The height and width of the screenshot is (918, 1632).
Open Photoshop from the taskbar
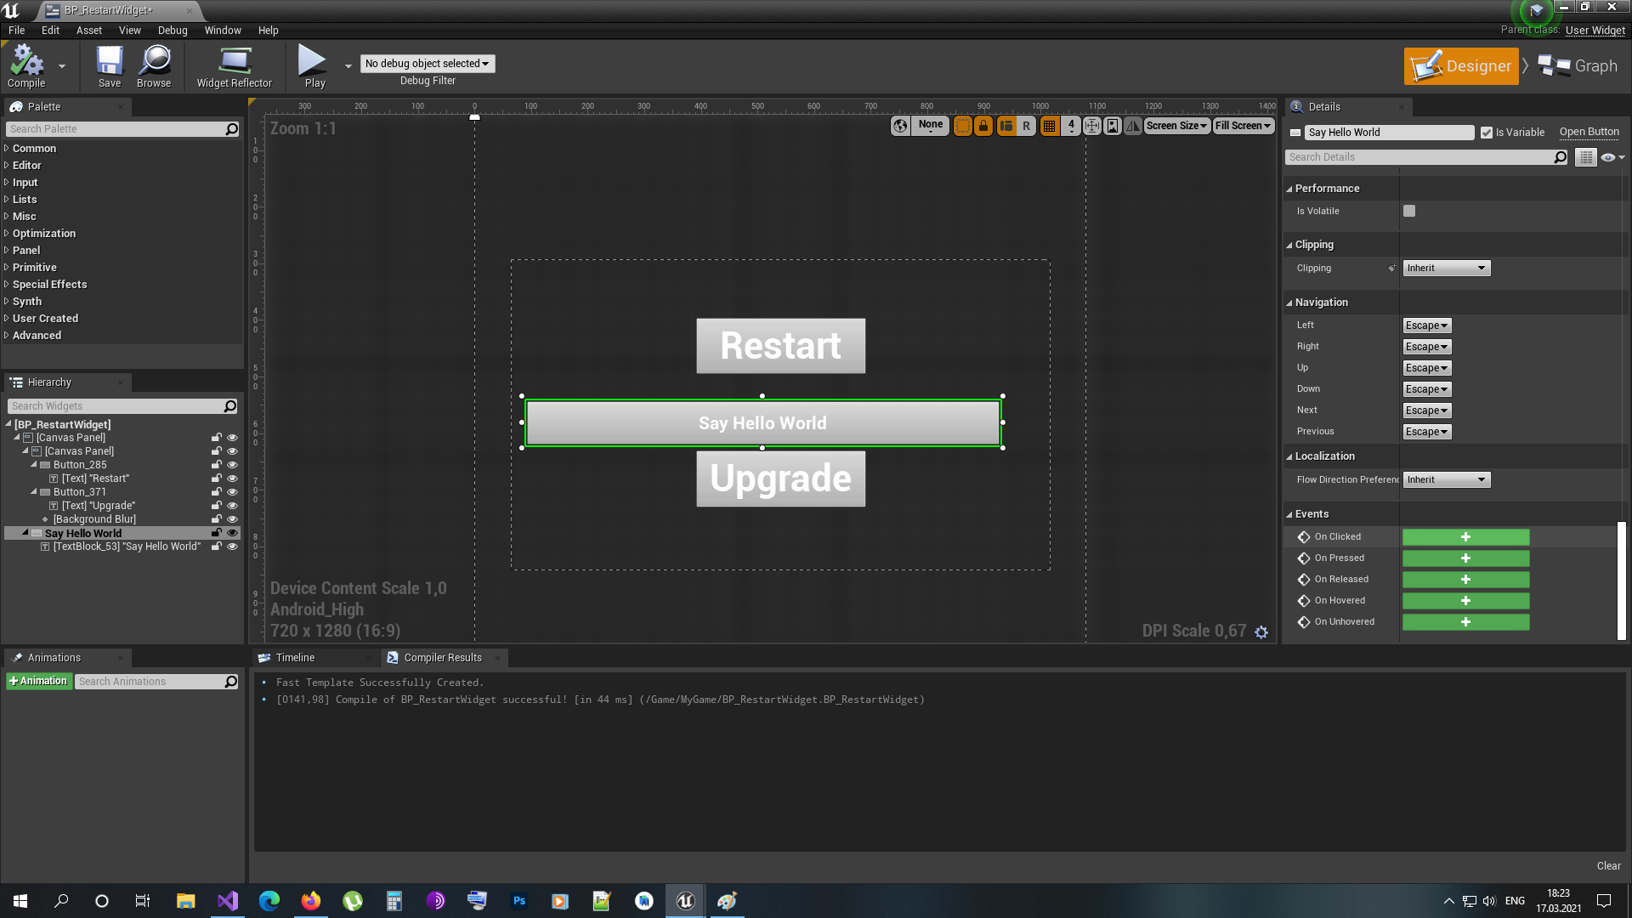click(519, 901)
